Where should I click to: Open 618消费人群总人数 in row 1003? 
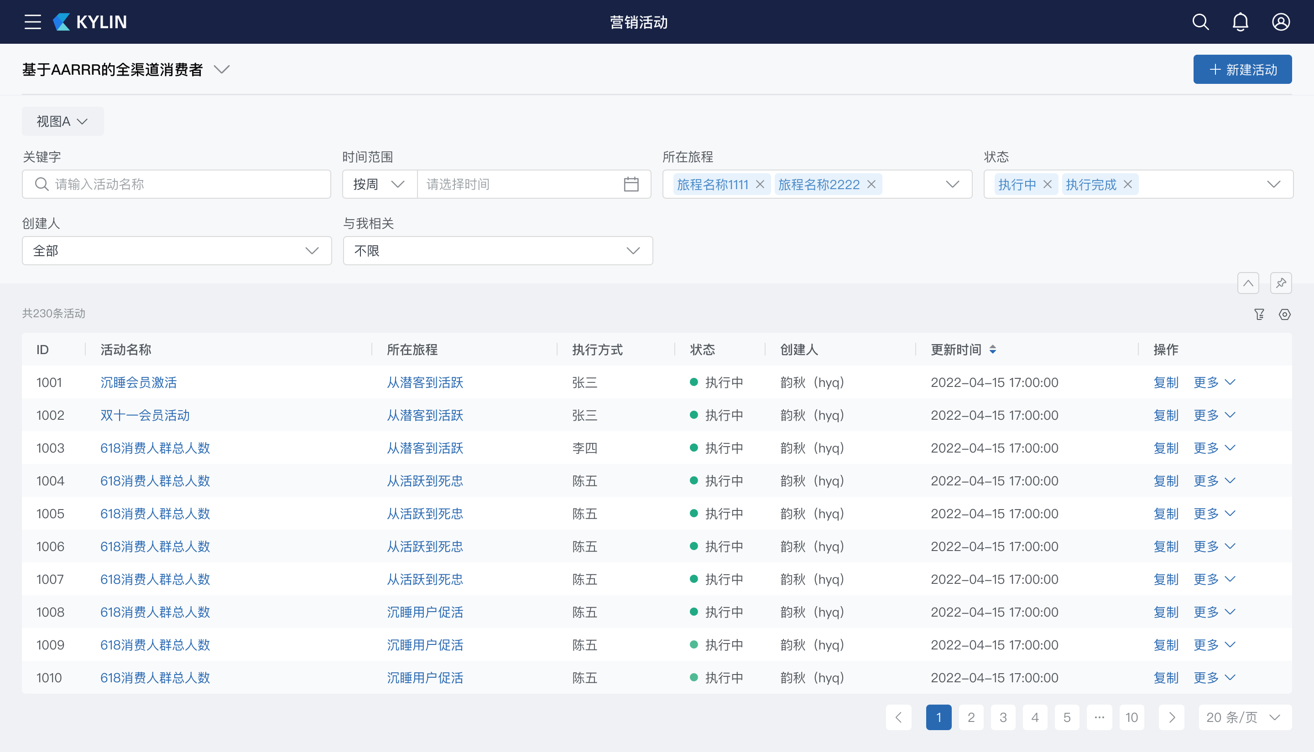point(155,448)
